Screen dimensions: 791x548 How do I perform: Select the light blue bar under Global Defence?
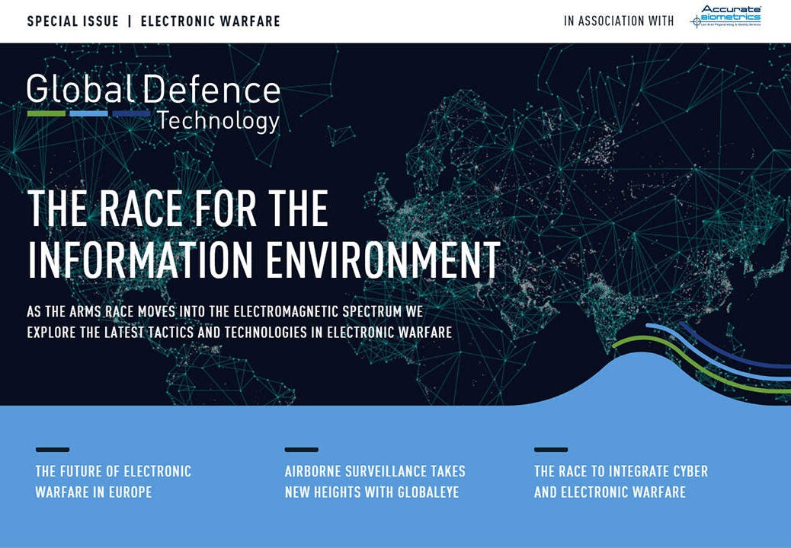pos(88,113)
